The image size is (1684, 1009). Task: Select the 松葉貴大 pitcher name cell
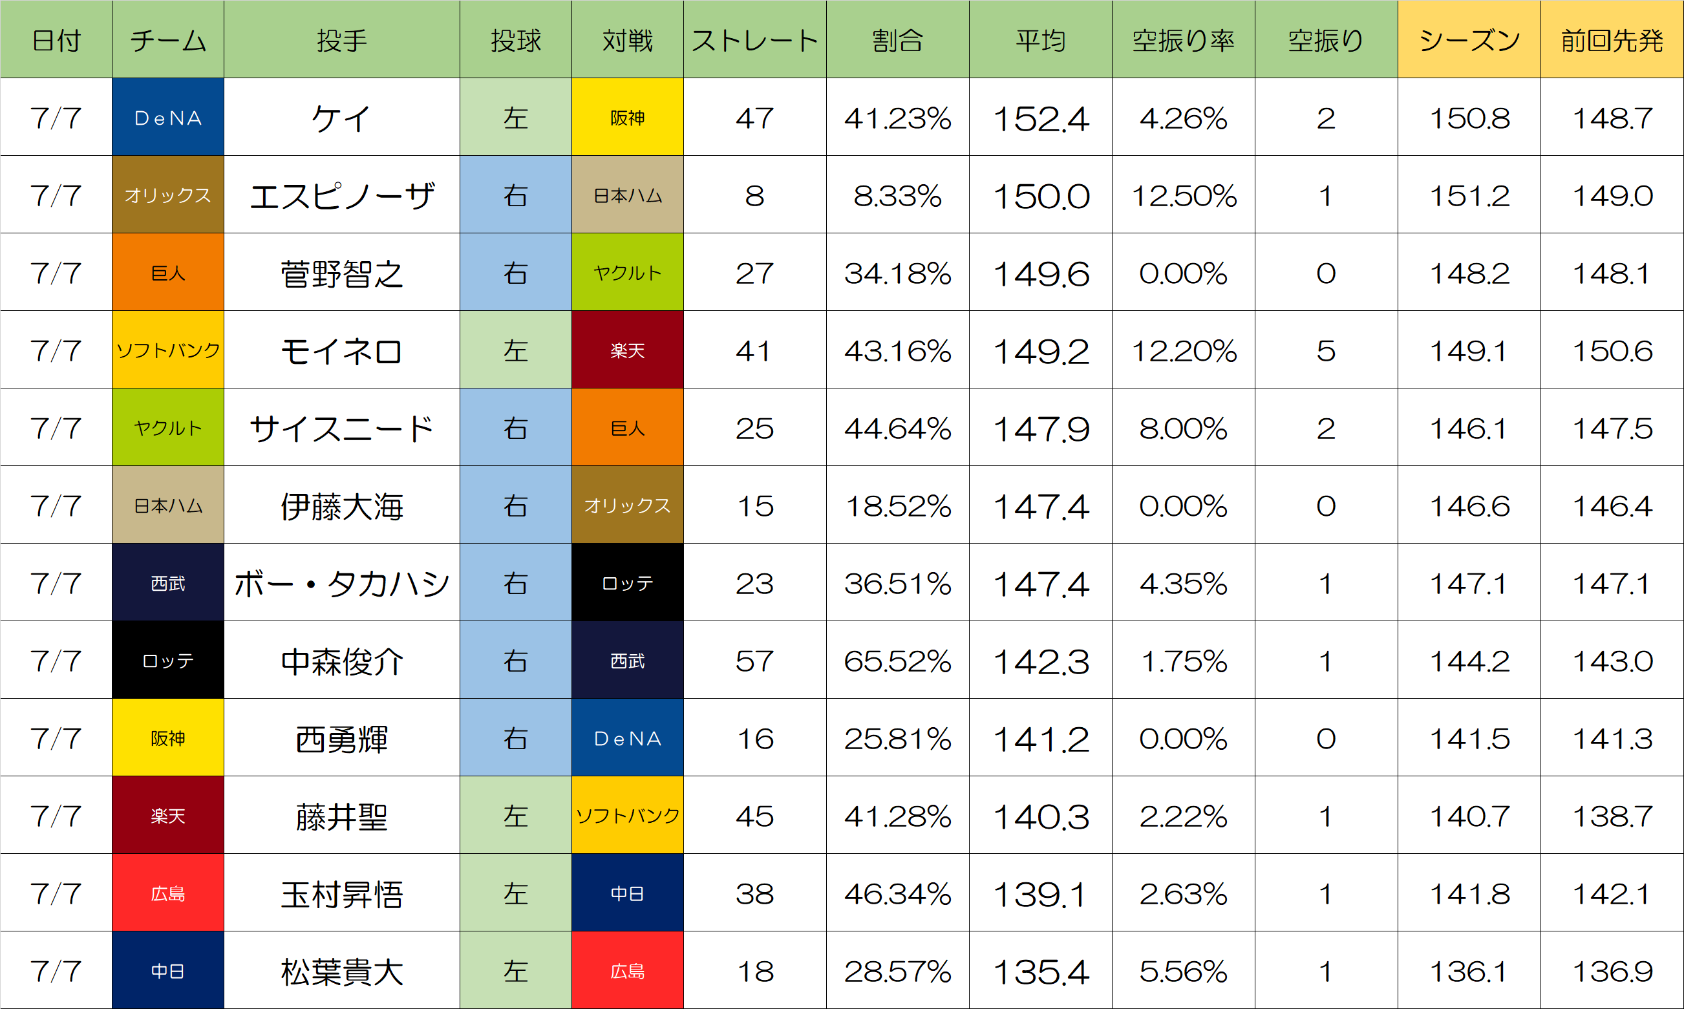[x=341, y=970]
